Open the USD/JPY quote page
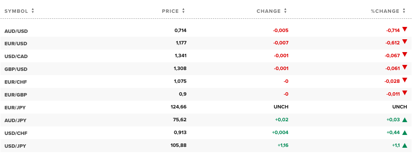Image resolution: width=418 pixels, height=155 pixels. [15, 146]
